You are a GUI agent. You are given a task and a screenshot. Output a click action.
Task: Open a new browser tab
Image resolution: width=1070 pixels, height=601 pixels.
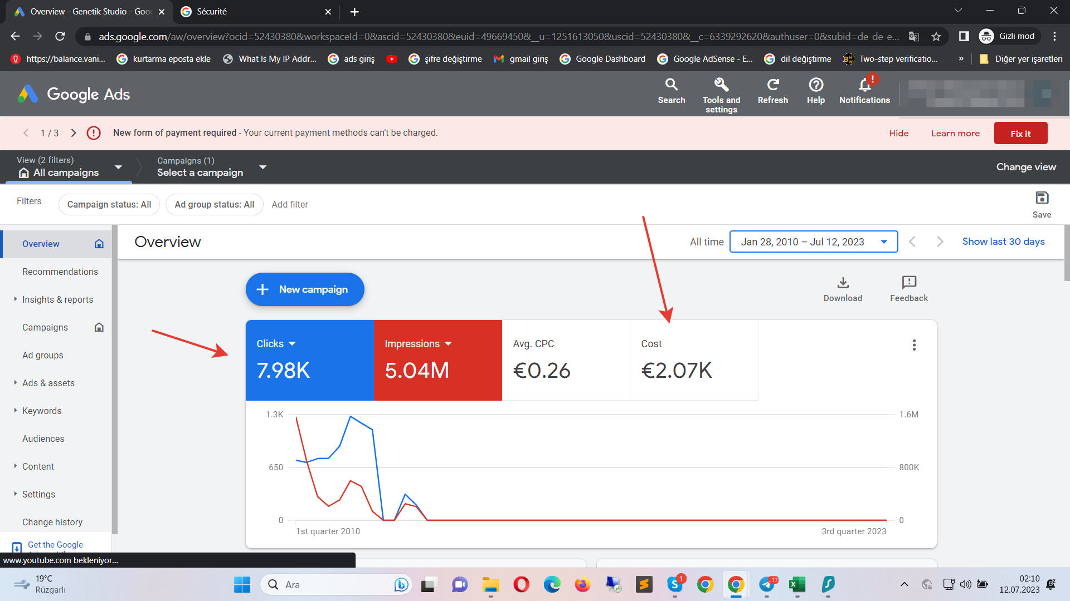click(x=354, y=12)
